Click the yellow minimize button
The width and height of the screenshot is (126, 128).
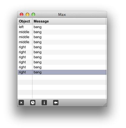[x=27, y=14]
